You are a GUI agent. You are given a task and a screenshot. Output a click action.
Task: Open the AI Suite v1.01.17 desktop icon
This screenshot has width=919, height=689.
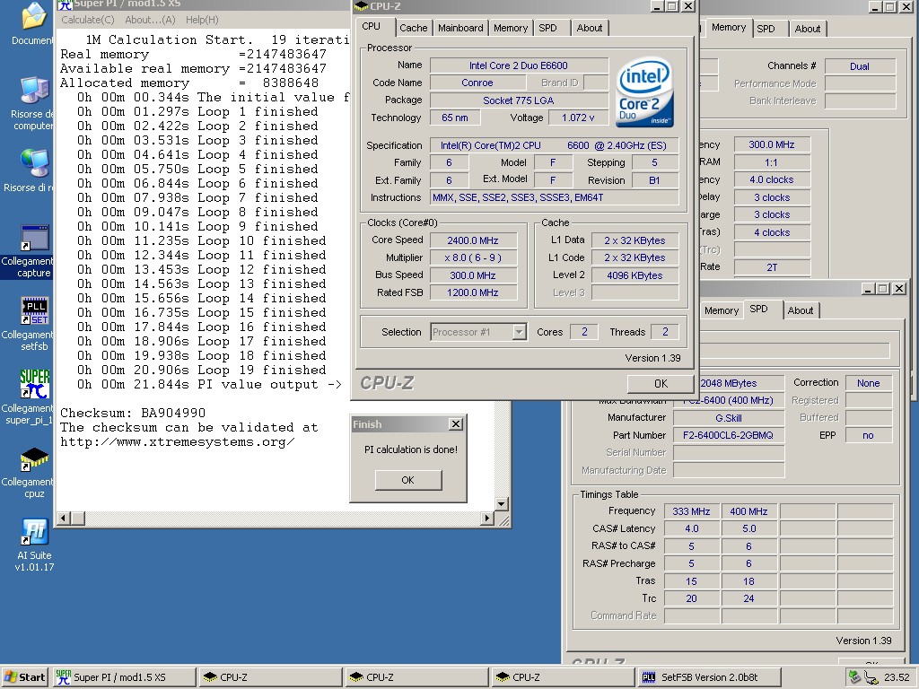click(x=34, y=532)
